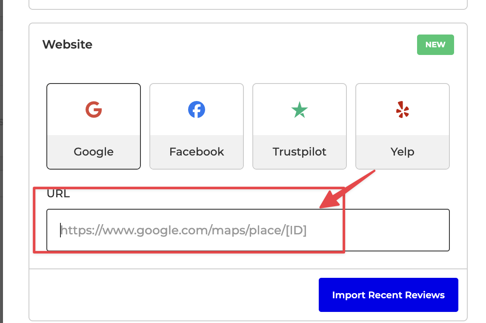
Task: Click the "Facebook" label text
Action: 197,152
